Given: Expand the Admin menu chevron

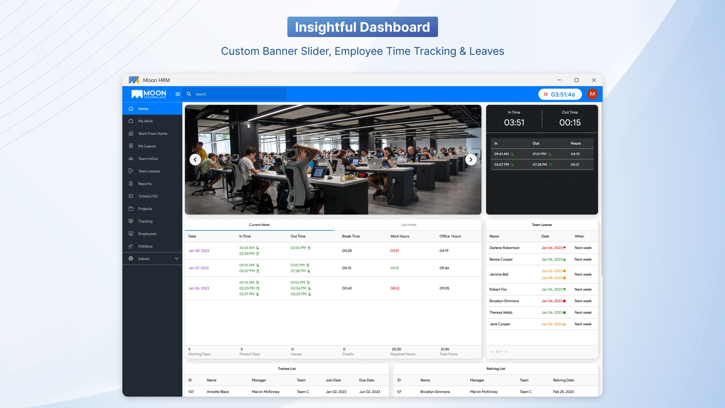Looking at the screenshot, I should [x=176, y=259].
